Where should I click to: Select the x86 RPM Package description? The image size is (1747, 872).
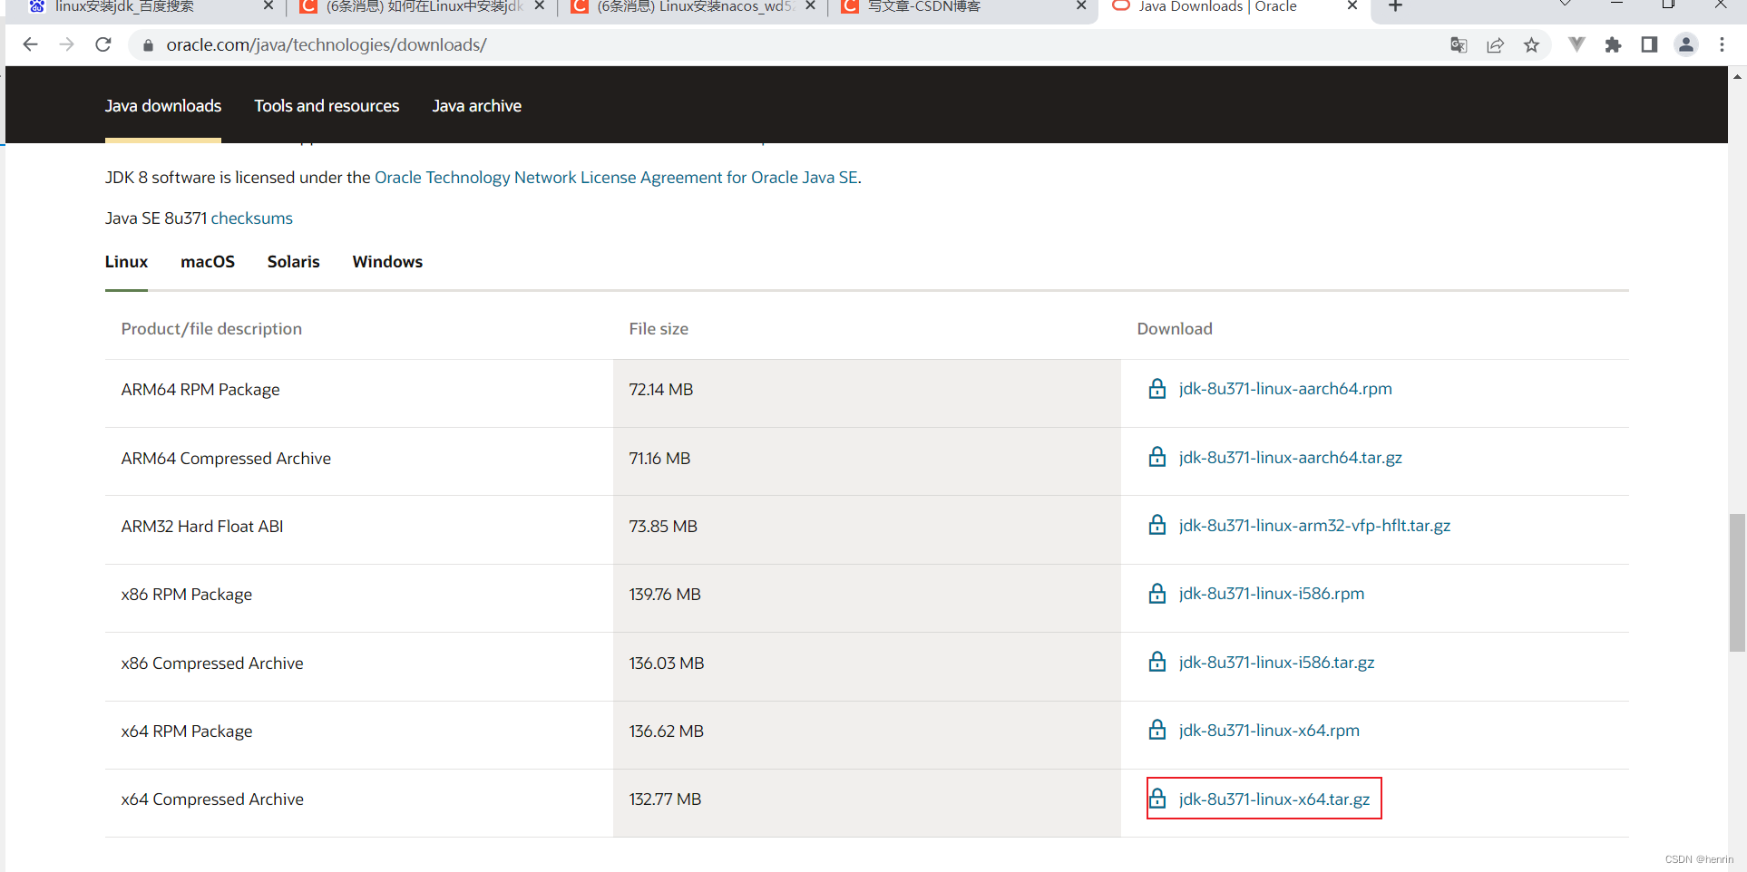(187, 595)
